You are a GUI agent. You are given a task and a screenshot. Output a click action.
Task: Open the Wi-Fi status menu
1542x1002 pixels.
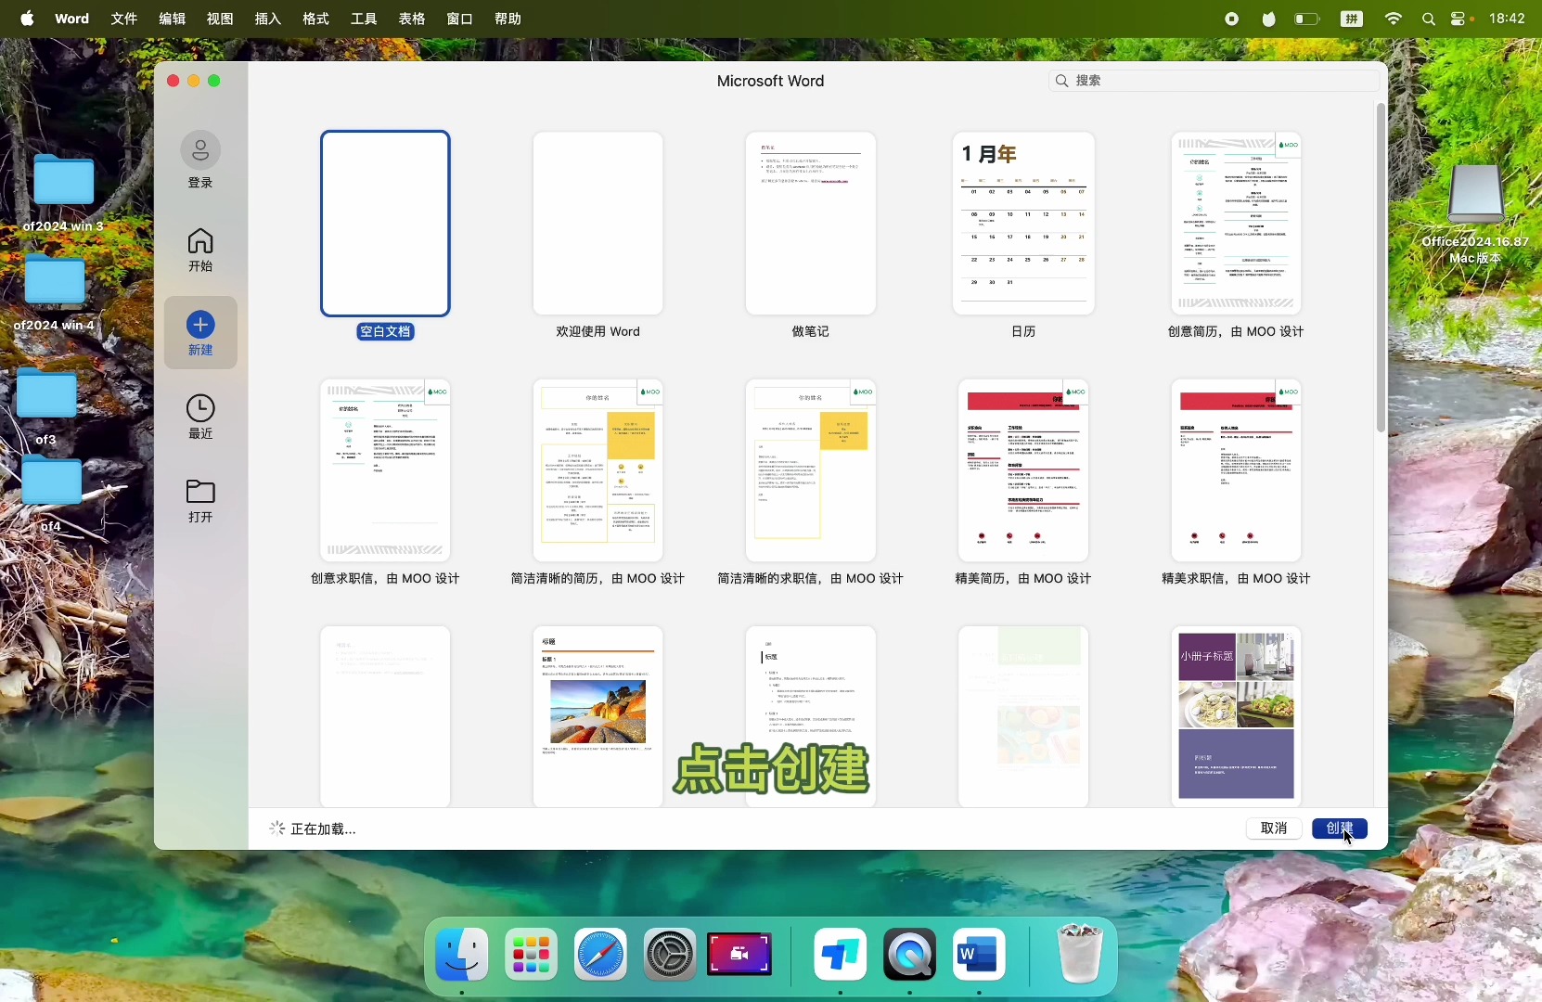(1394, 19)
